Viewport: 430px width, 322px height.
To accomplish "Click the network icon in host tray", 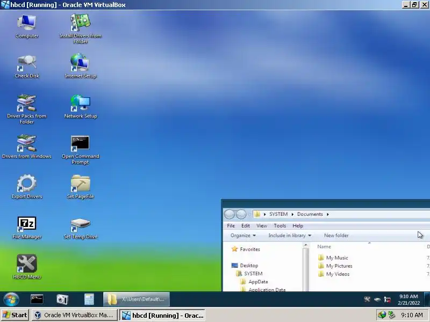I will tap(391, 315).
